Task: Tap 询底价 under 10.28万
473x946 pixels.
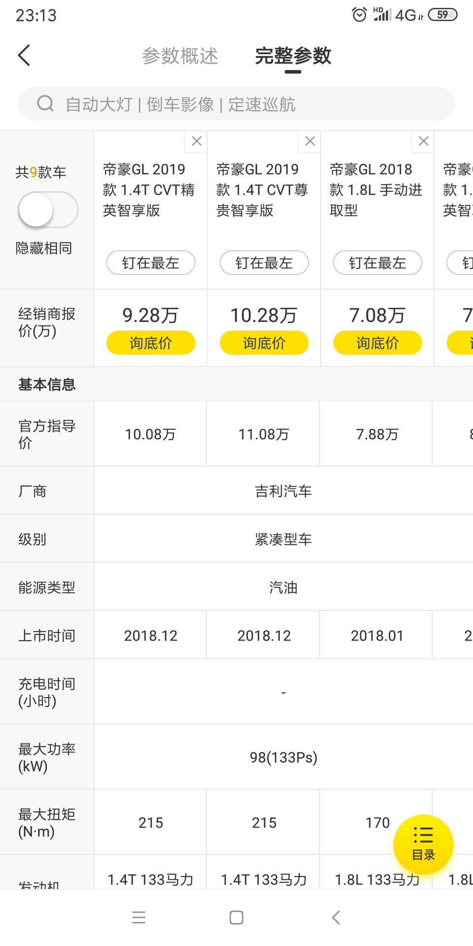Action: [x=264, y=342]
